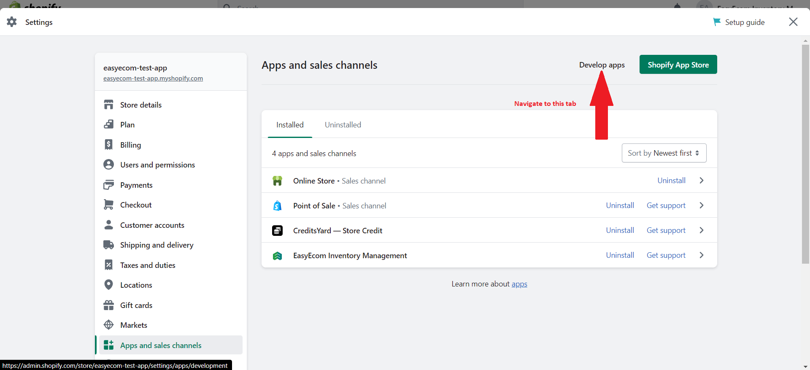This screenshot has height=370, width=810.
Task: Click the Store details storefront icon
Action: click(109, 105)
